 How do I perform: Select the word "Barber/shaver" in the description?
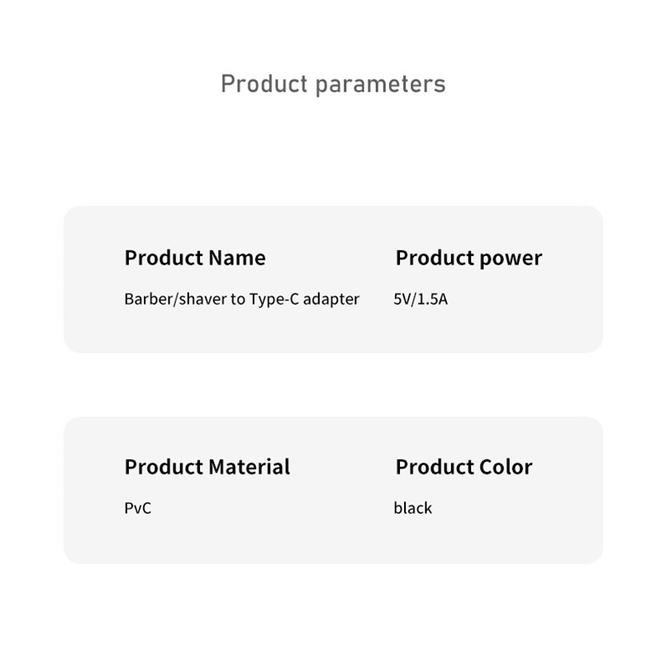176,299
